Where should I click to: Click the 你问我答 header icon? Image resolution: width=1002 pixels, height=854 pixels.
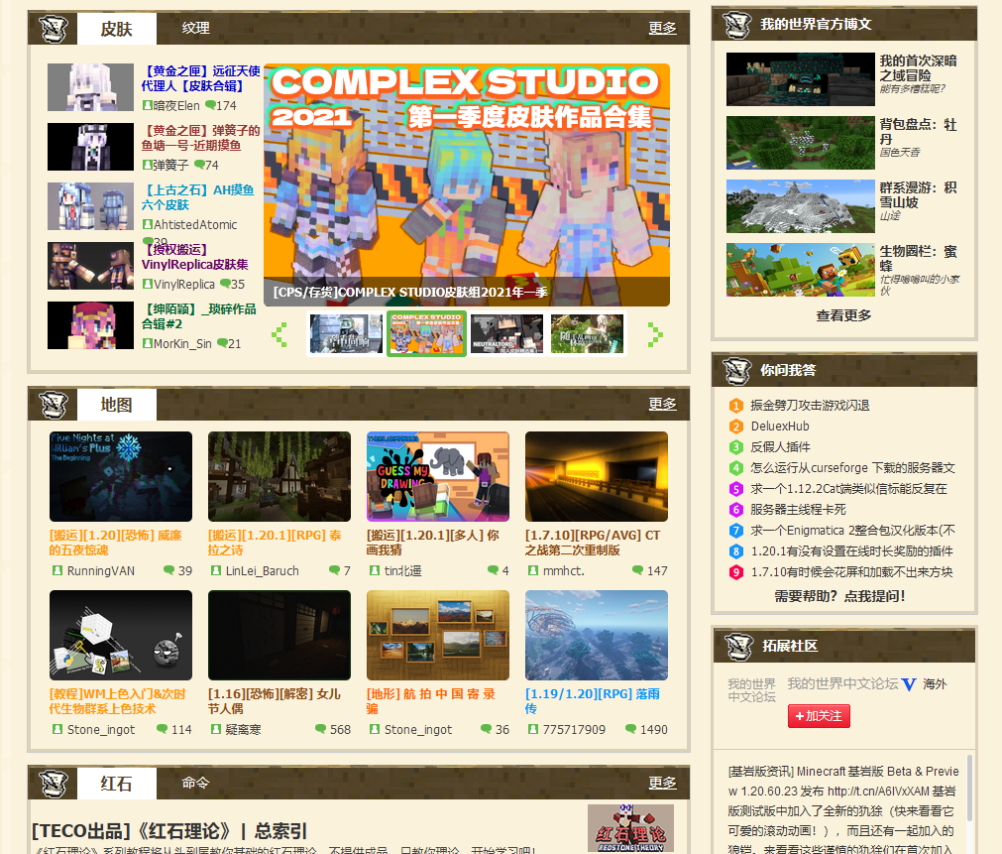pos(736,370)
